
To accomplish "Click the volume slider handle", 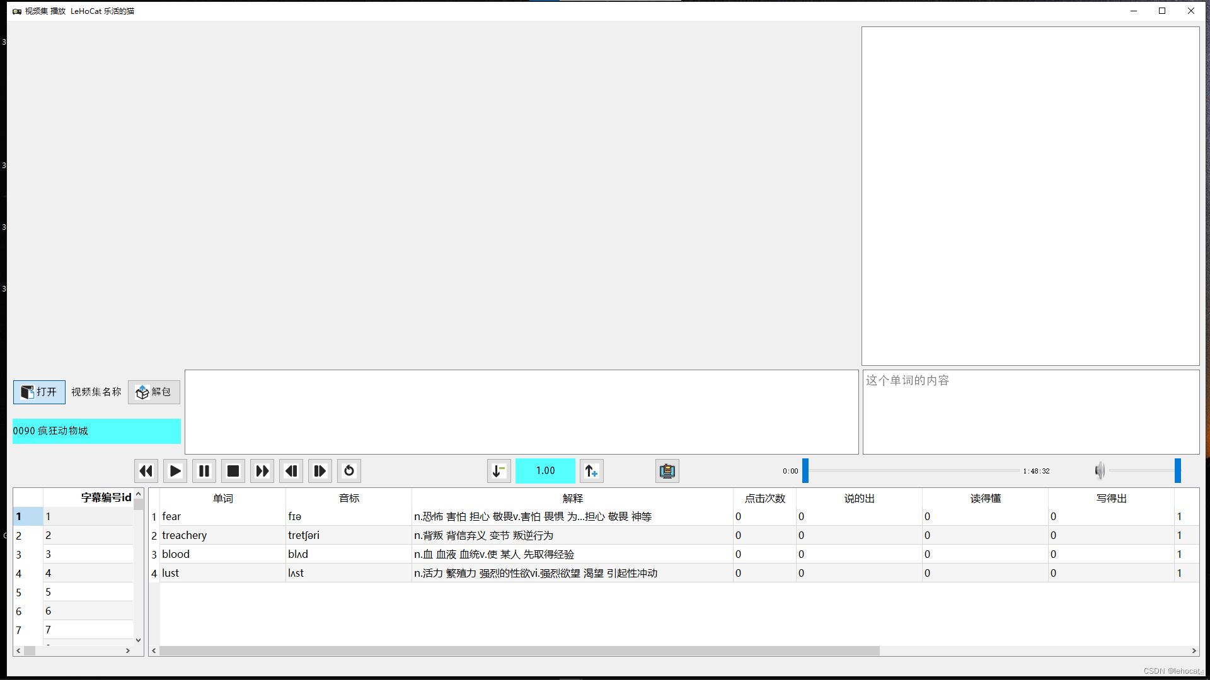I will 1177,471.
